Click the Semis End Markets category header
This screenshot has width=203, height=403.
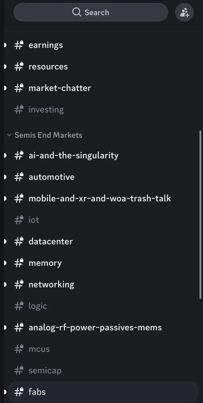(x=48, y=135)
